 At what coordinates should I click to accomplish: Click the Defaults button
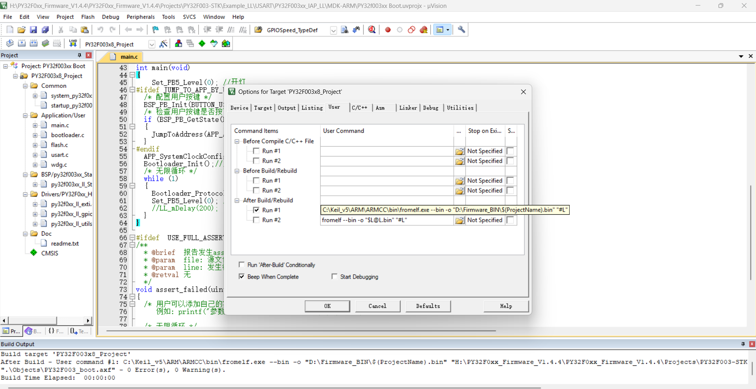click(428, 306)
